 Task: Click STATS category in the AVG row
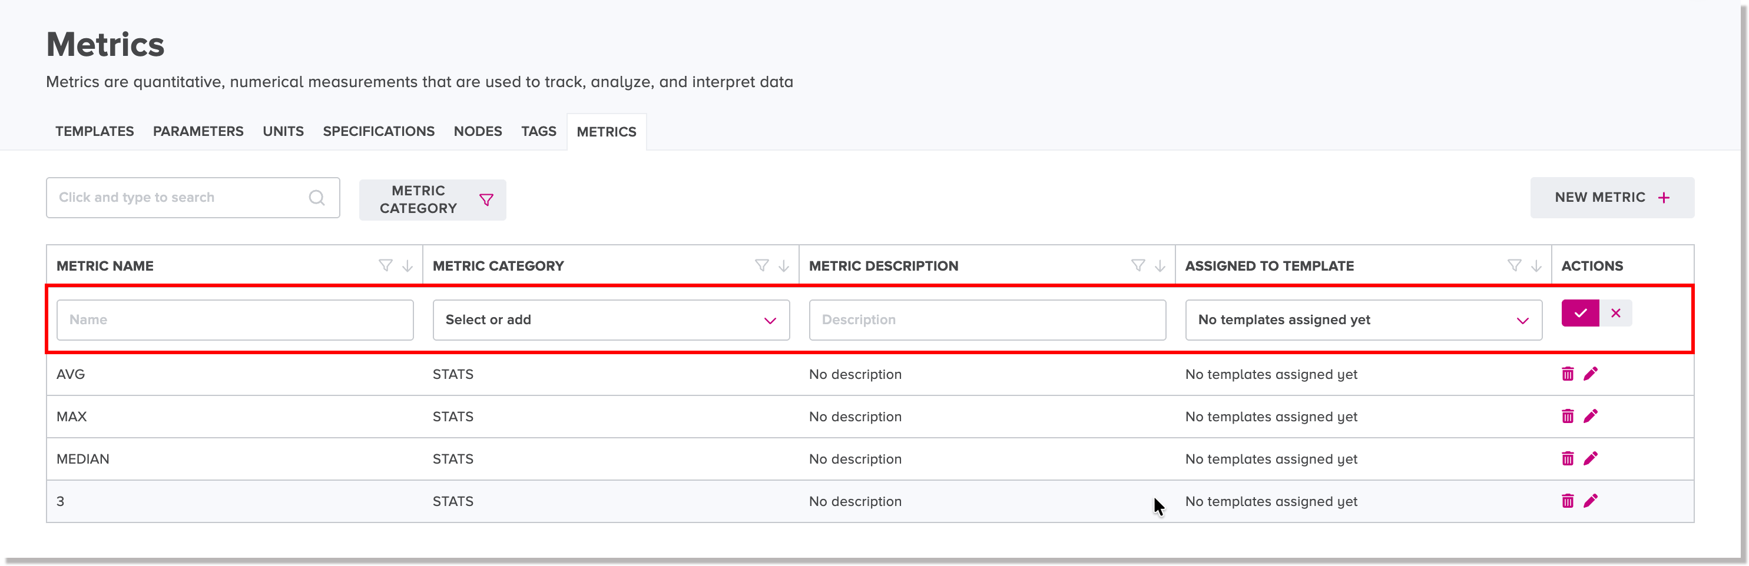pyautogui.click(x=453, y=374)
